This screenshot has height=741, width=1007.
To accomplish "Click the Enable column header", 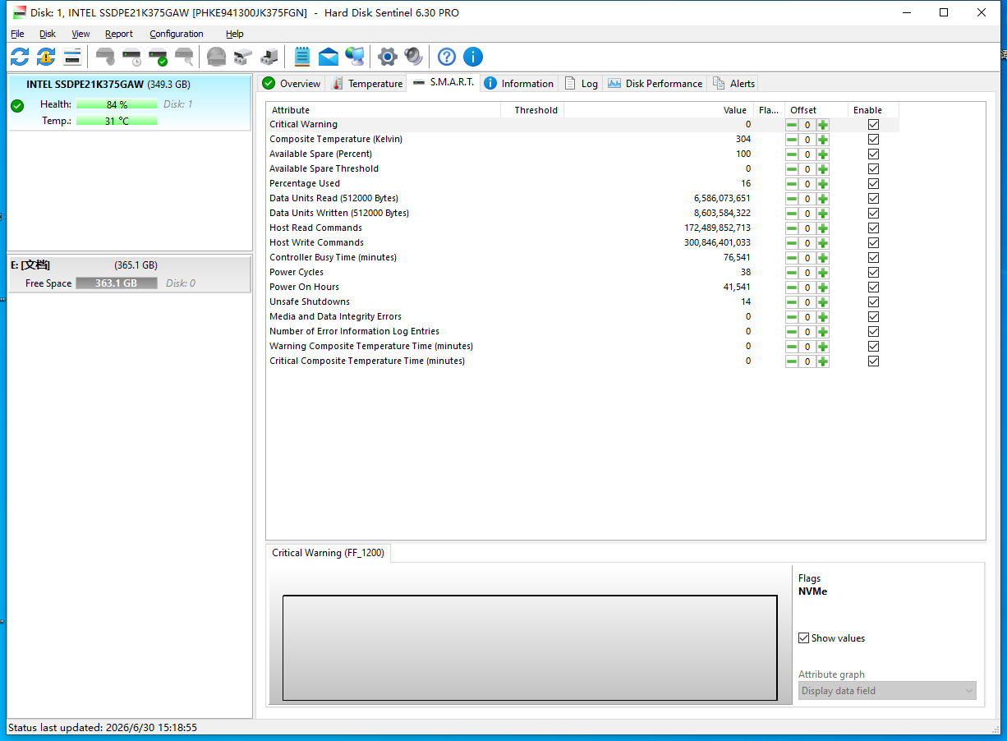I will click(873, 110).
